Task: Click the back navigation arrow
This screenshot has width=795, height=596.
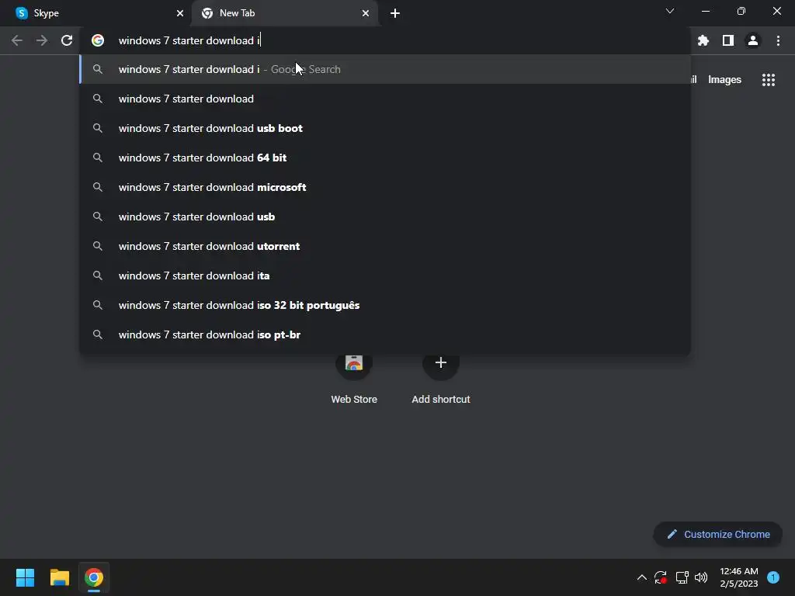Action: 17,40
